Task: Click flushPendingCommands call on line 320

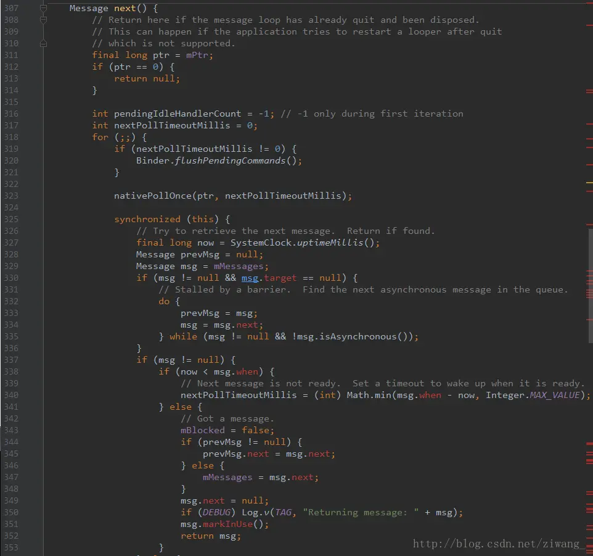Action: click(x=230, y=161)
